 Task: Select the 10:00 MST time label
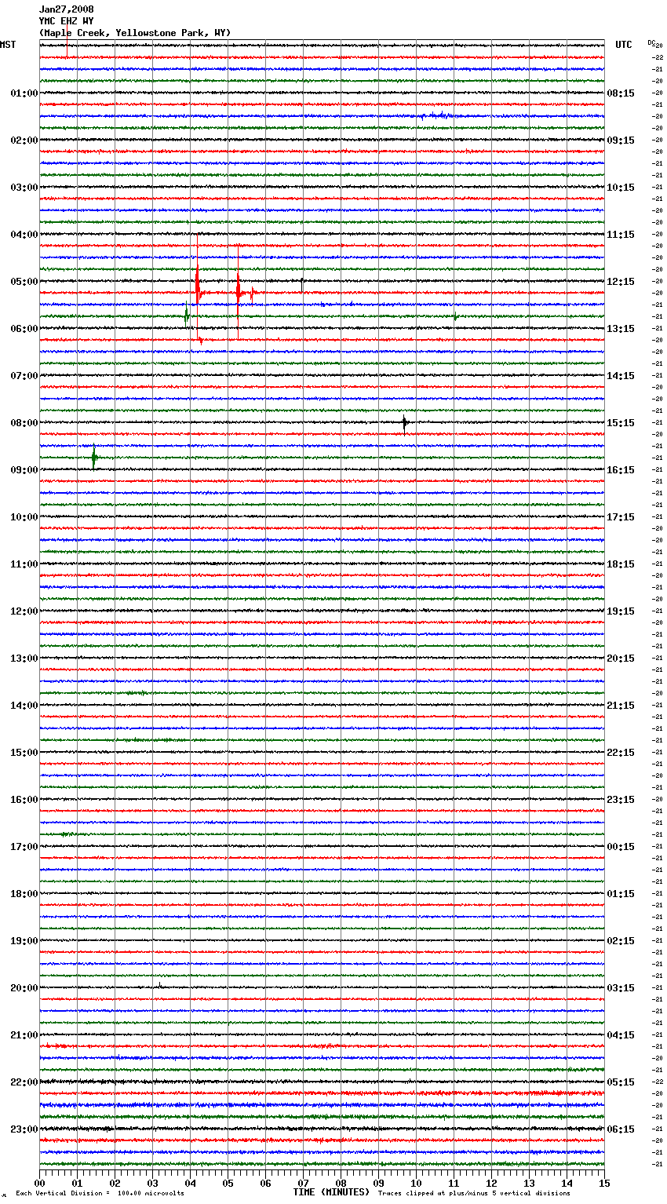pos(24,517)
